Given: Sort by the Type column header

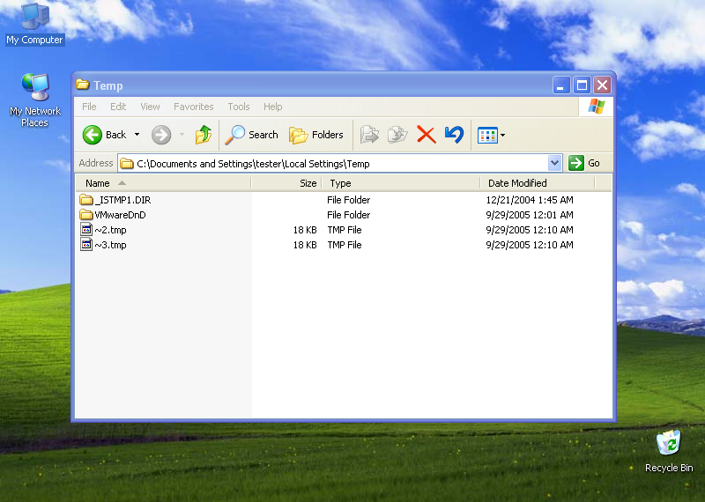Looking at the screenshot, I should point(401,183).
